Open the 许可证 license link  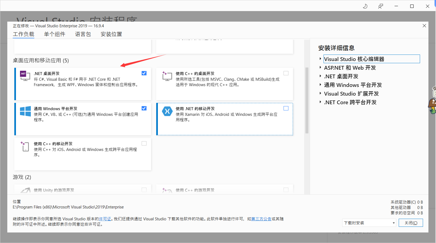[105, 219]
